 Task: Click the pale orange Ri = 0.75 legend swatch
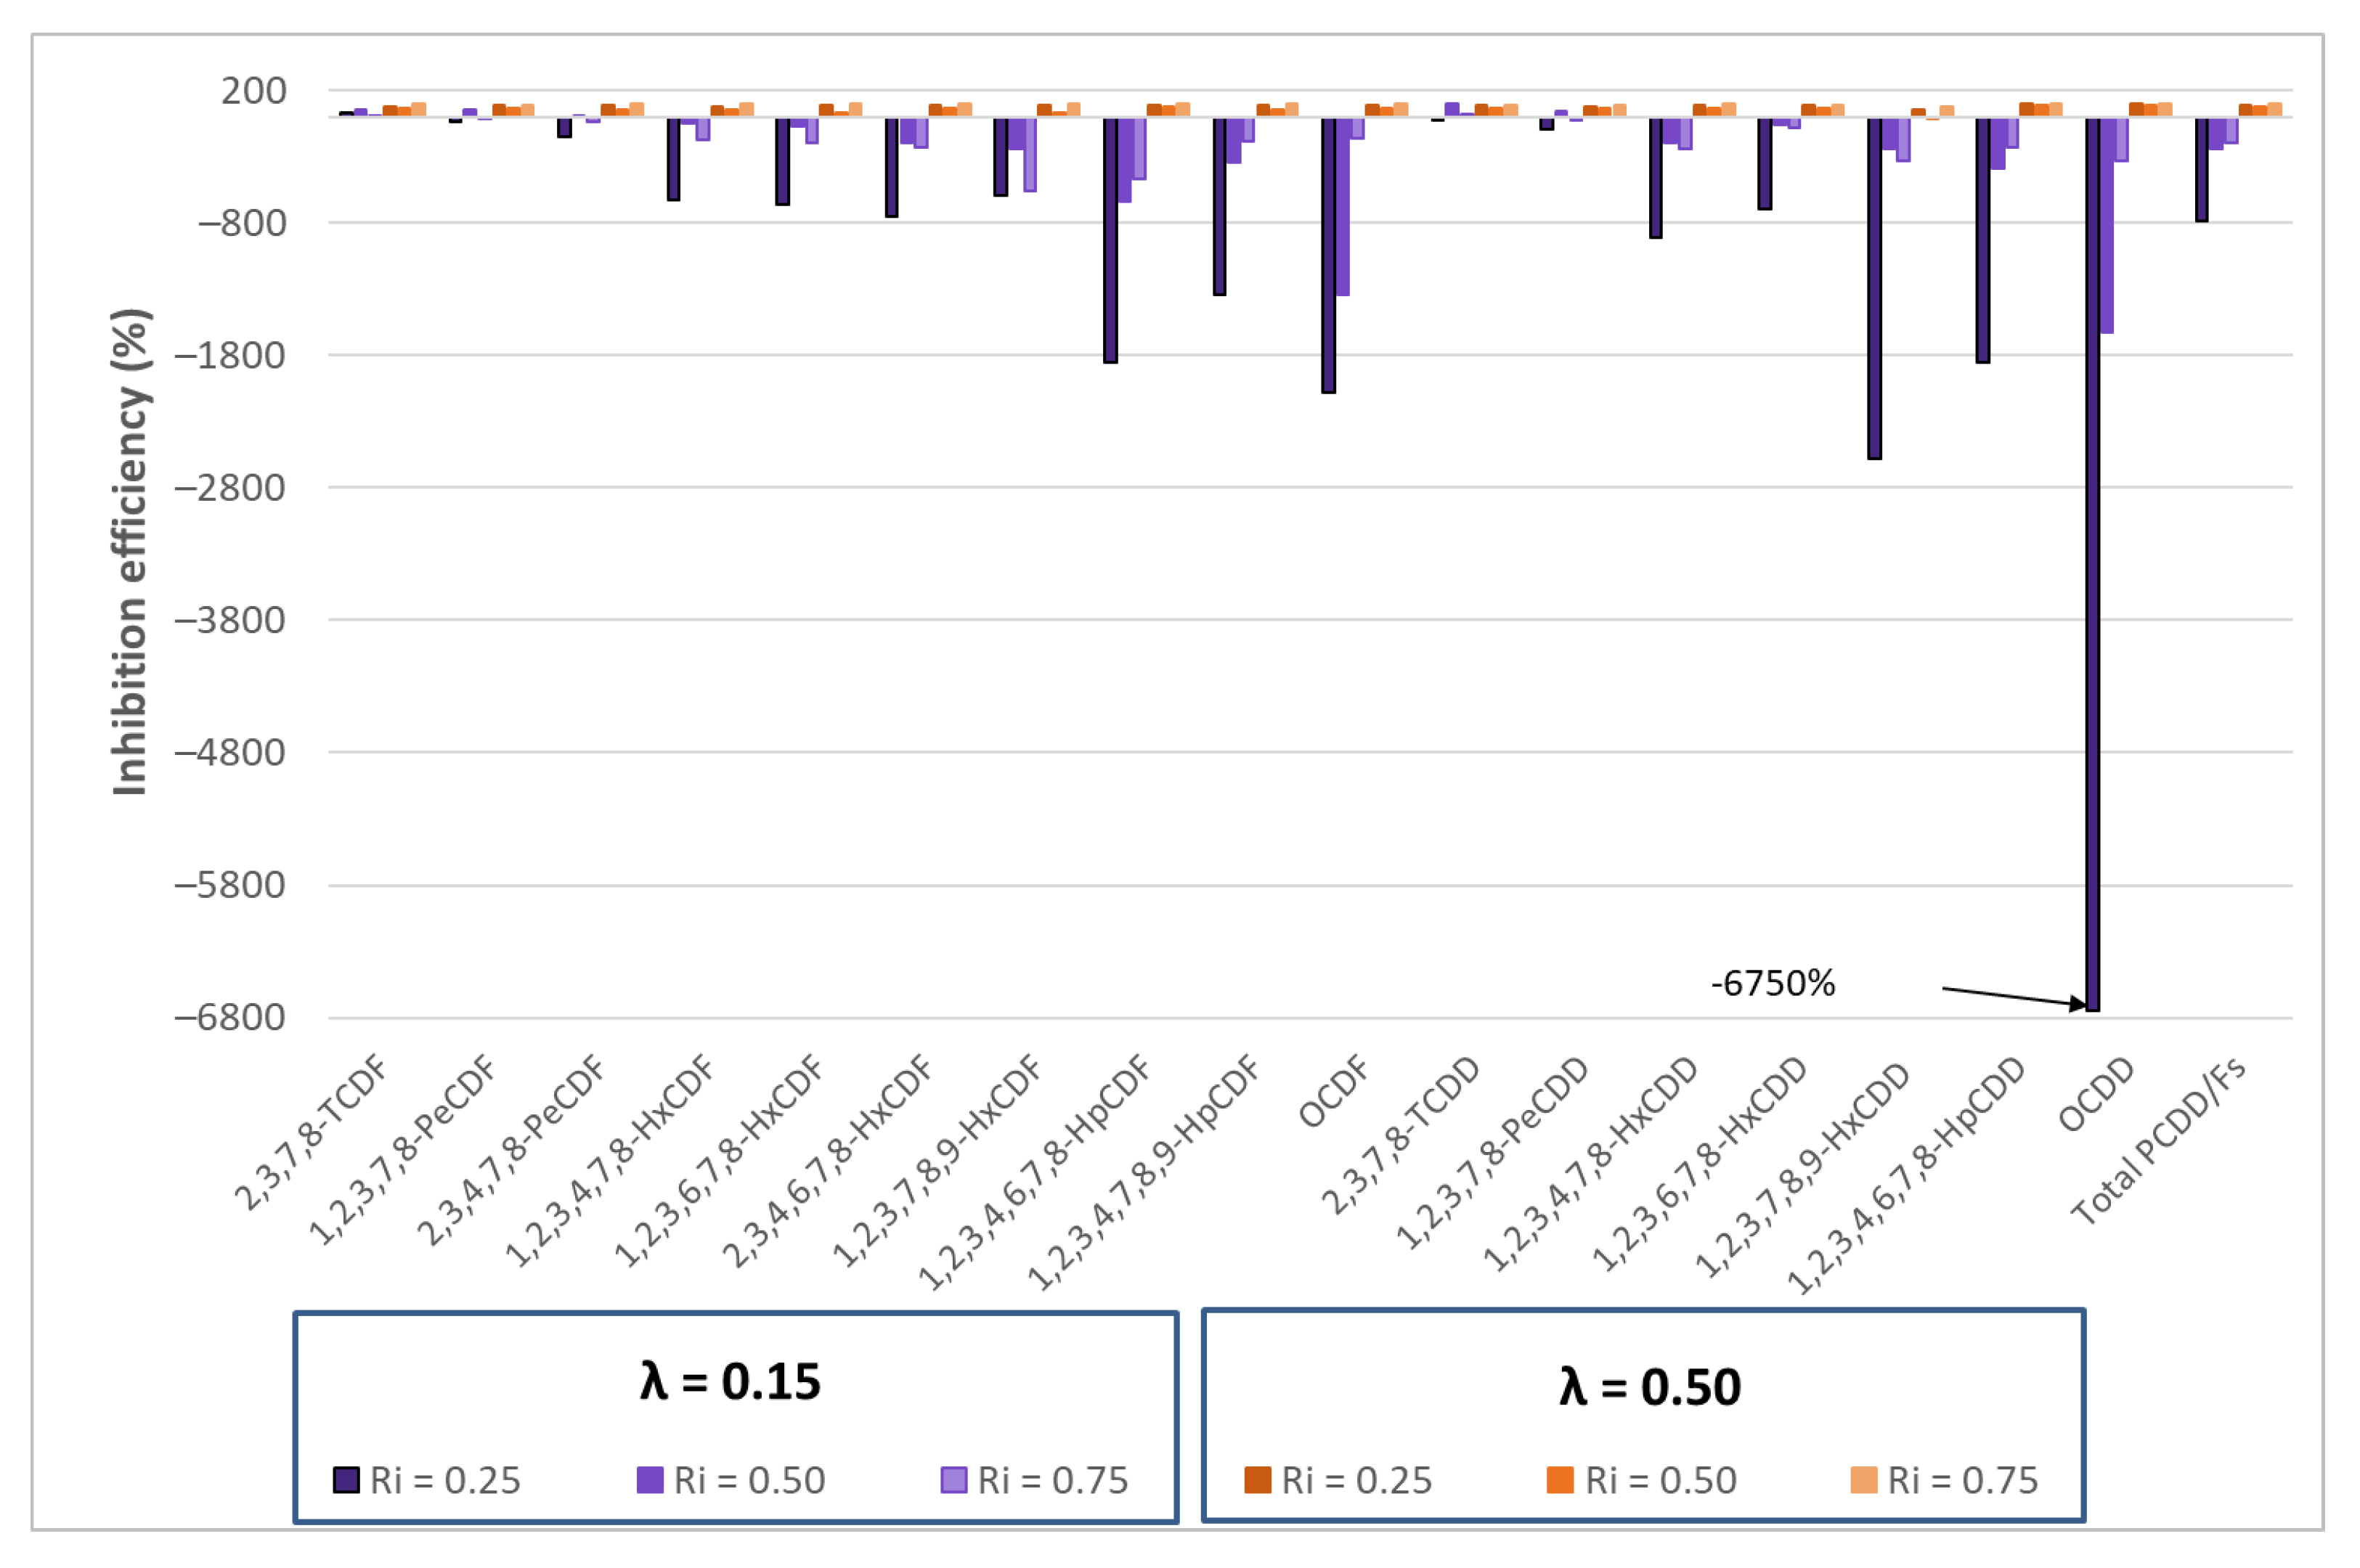[x=1864, y=1479]
